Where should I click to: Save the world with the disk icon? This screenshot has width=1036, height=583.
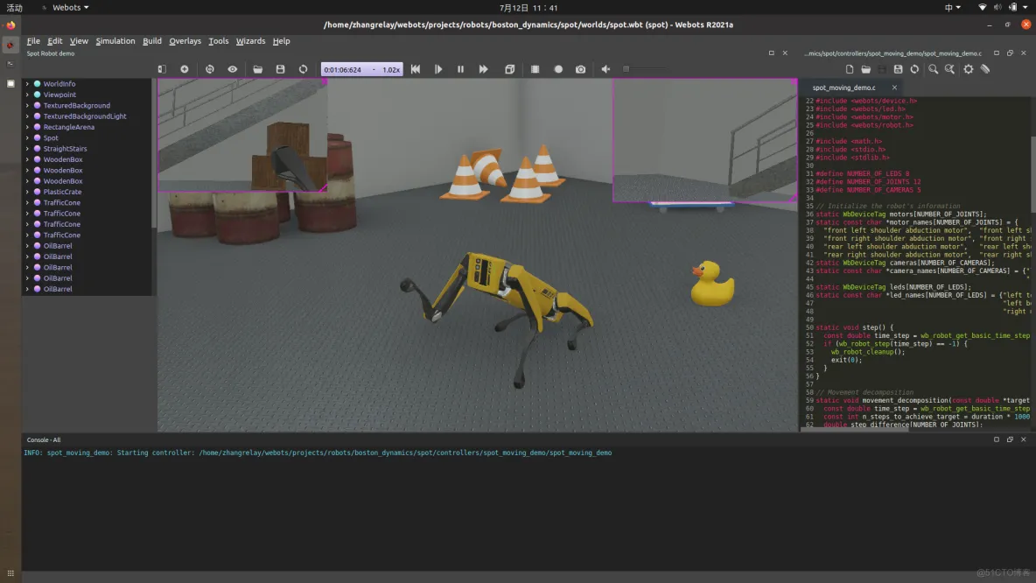coord(280,69)
